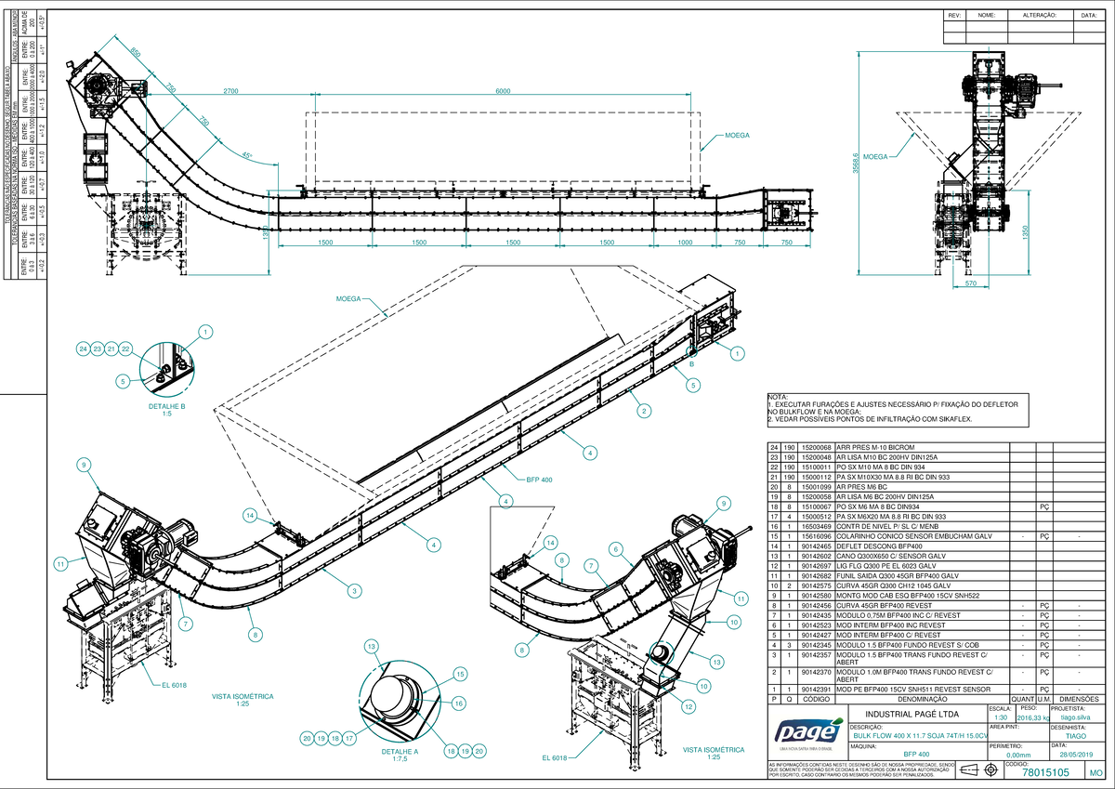Select balloon number 12
Image resolution: width=1115 pixels, height=789 pixels.
point(688,705)
